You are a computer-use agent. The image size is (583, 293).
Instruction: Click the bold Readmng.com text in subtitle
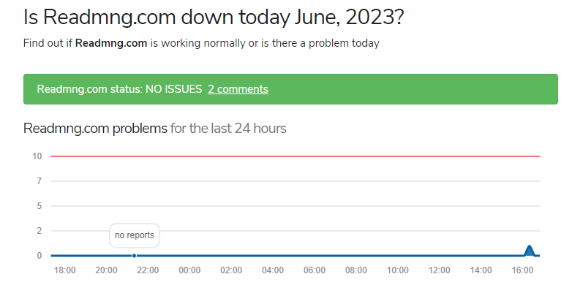(x=111, y=43)
